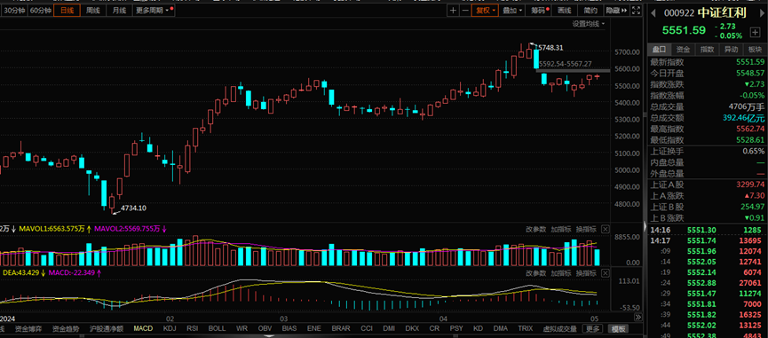Viewport: 768px width, 338px height.
Task: Close the volume indicator panel
Action: (605, 229)
